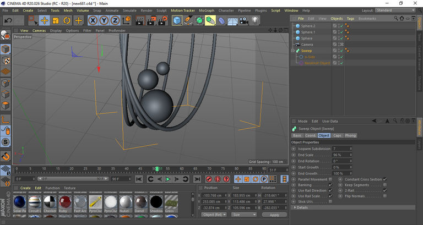Click the Record Active Objects button

(209, 179)
